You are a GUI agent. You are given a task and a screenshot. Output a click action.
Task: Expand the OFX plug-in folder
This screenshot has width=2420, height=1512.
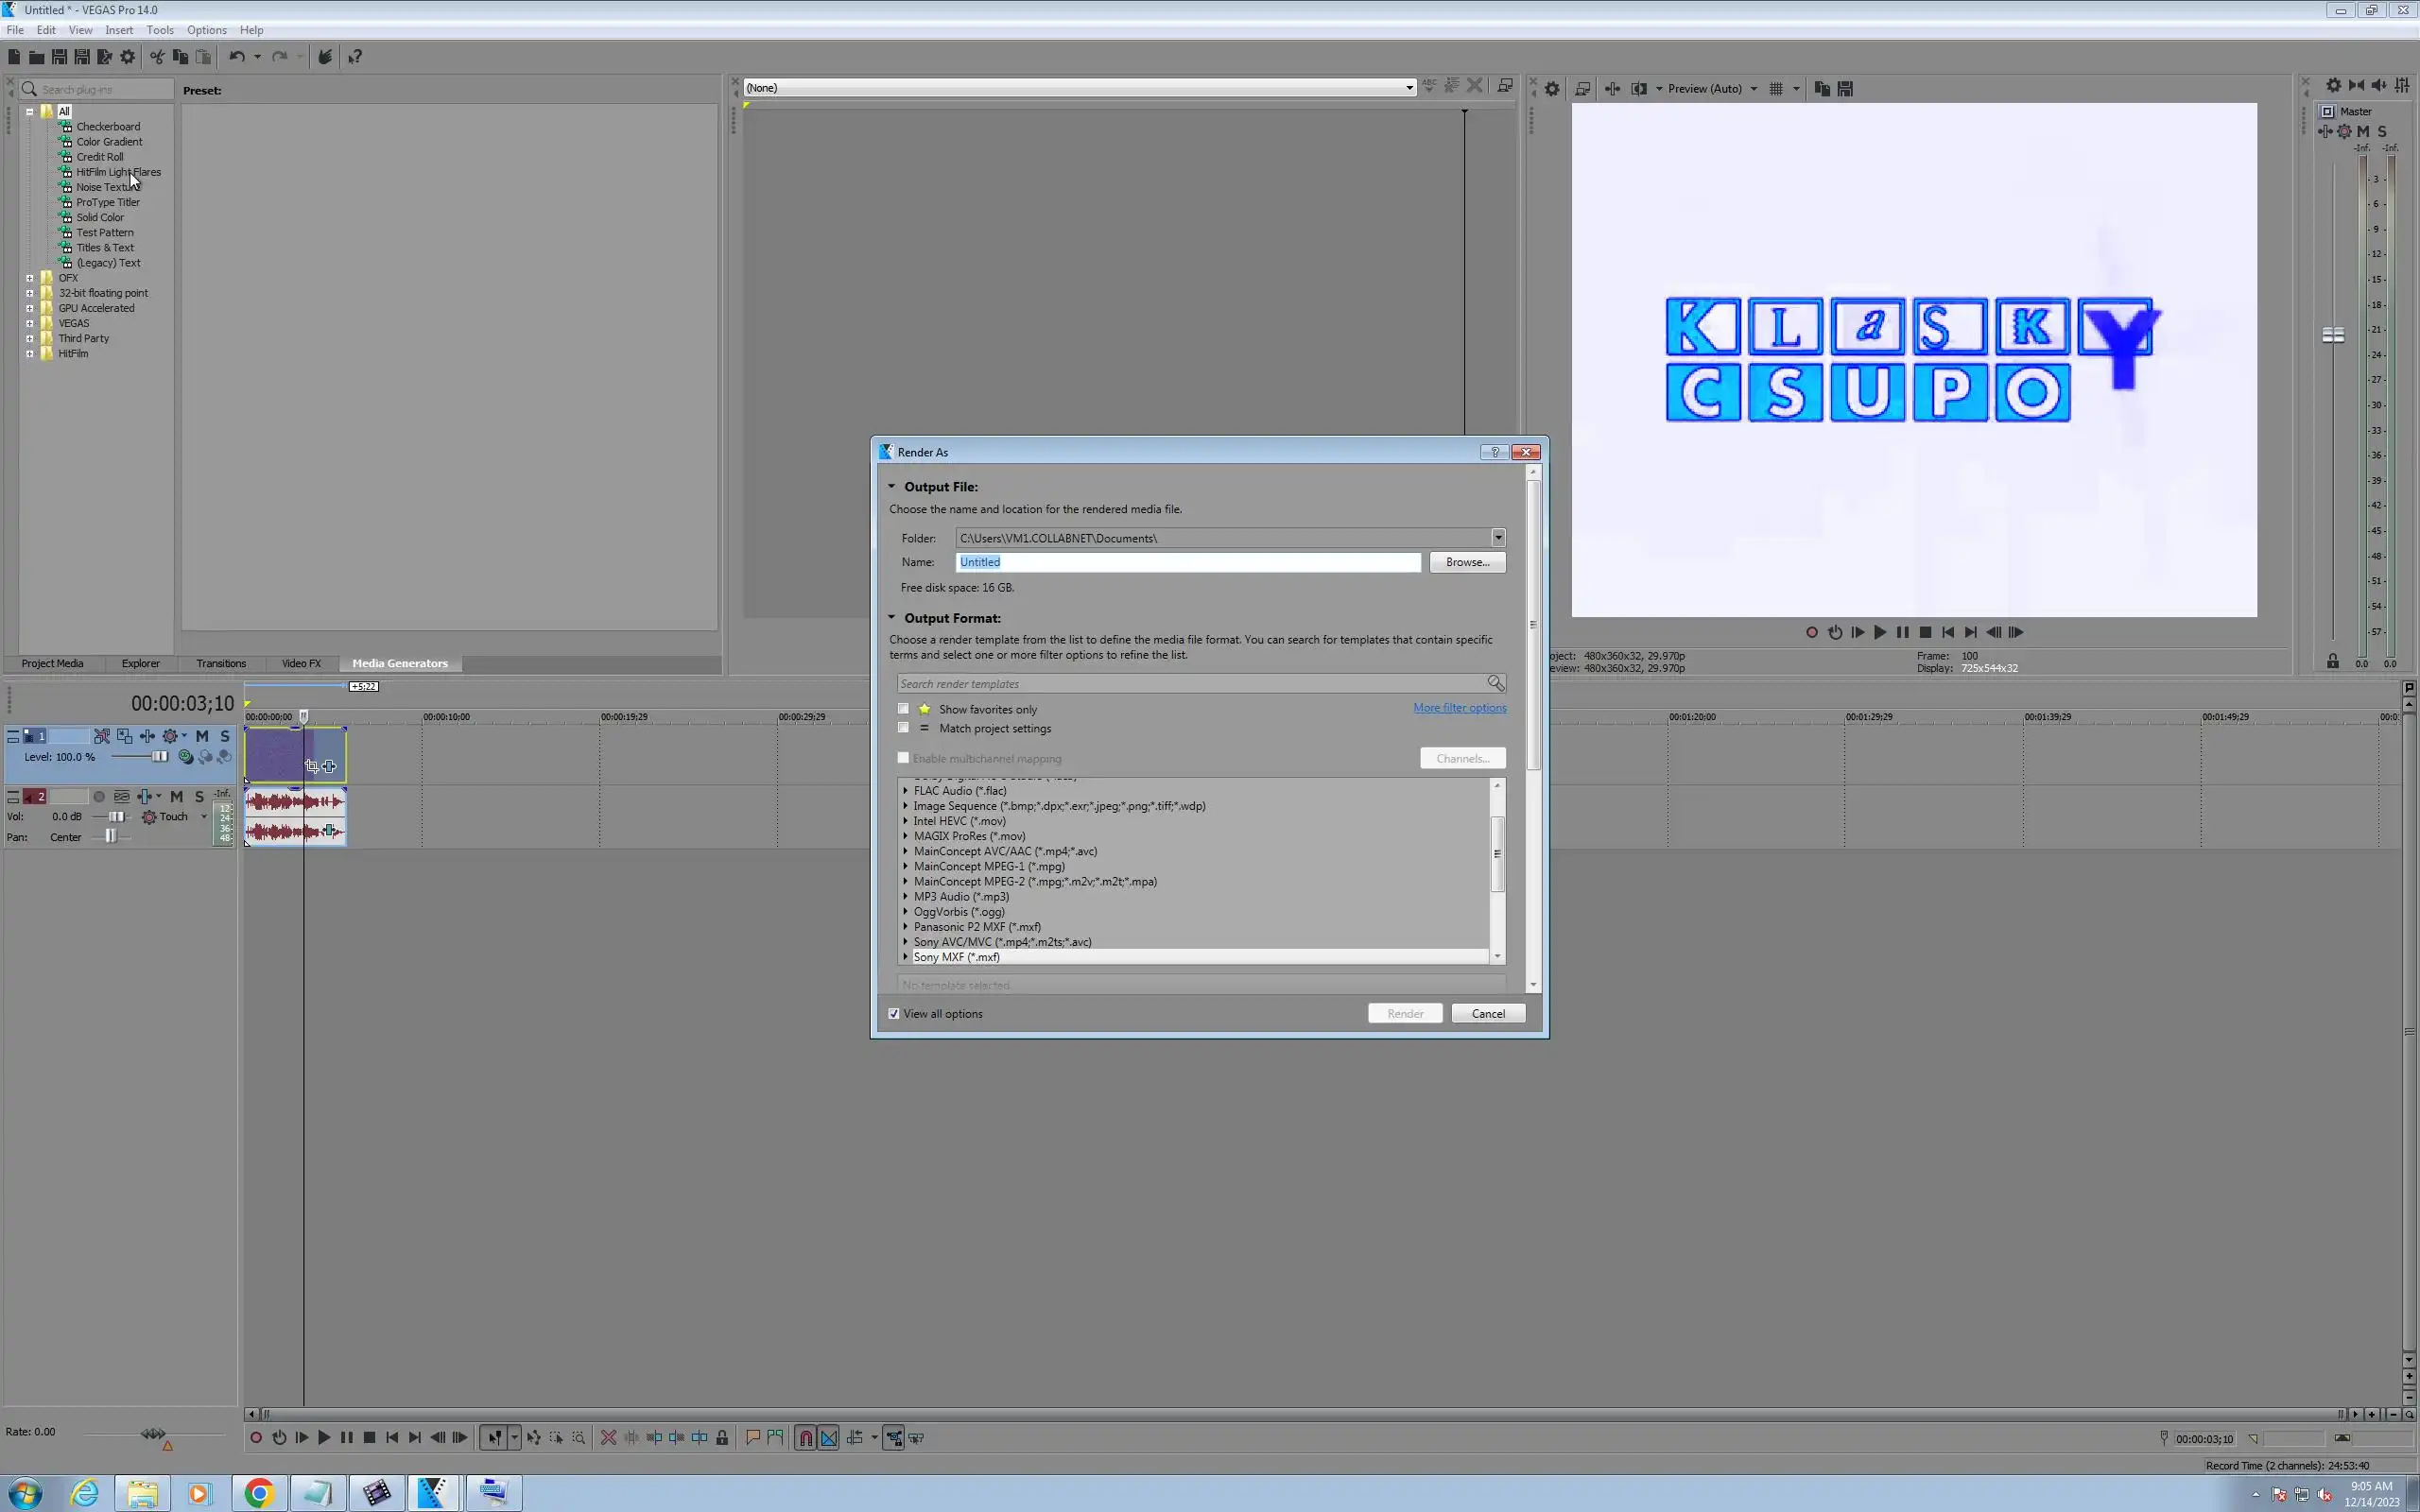click(x=30, y=278)
